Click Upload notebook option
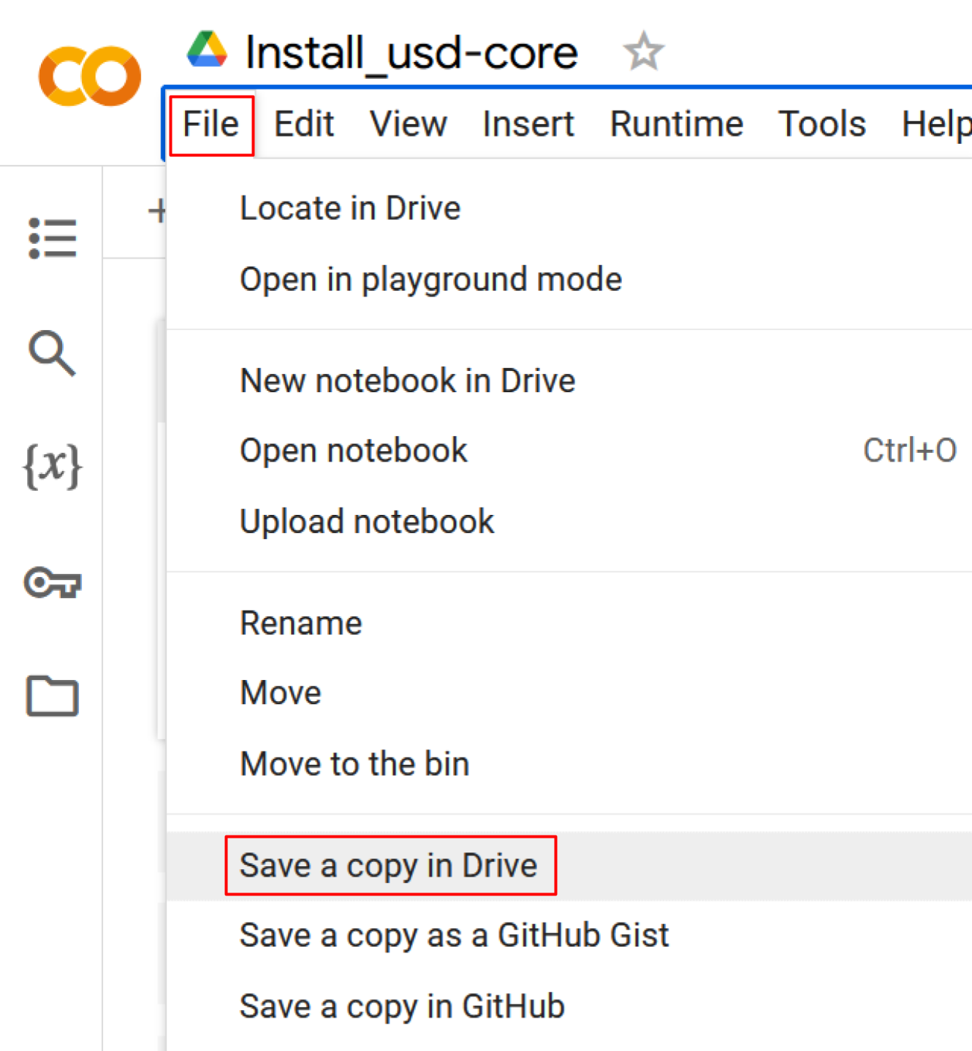 pyautogui.click(x=367, y=522)
